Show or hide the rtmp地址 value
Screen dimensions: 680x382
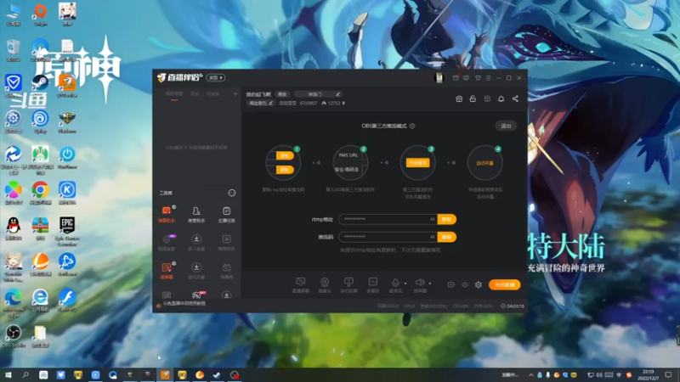tap(433, 219)
